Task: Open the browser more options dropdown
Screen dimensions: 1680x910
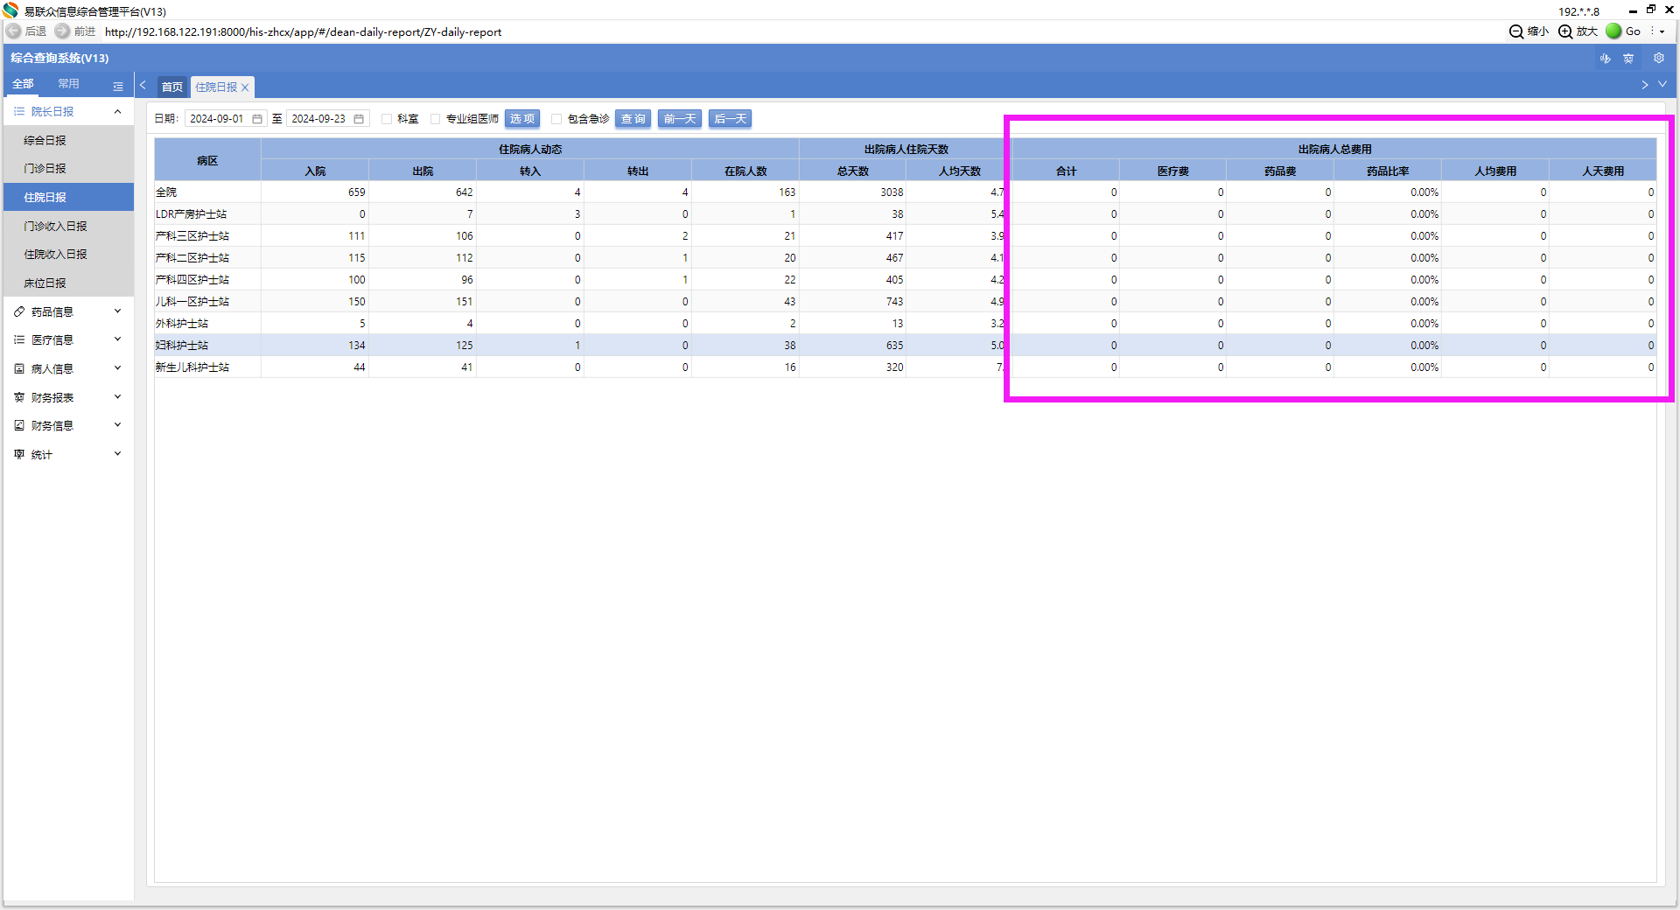Action: (1662, 31)
